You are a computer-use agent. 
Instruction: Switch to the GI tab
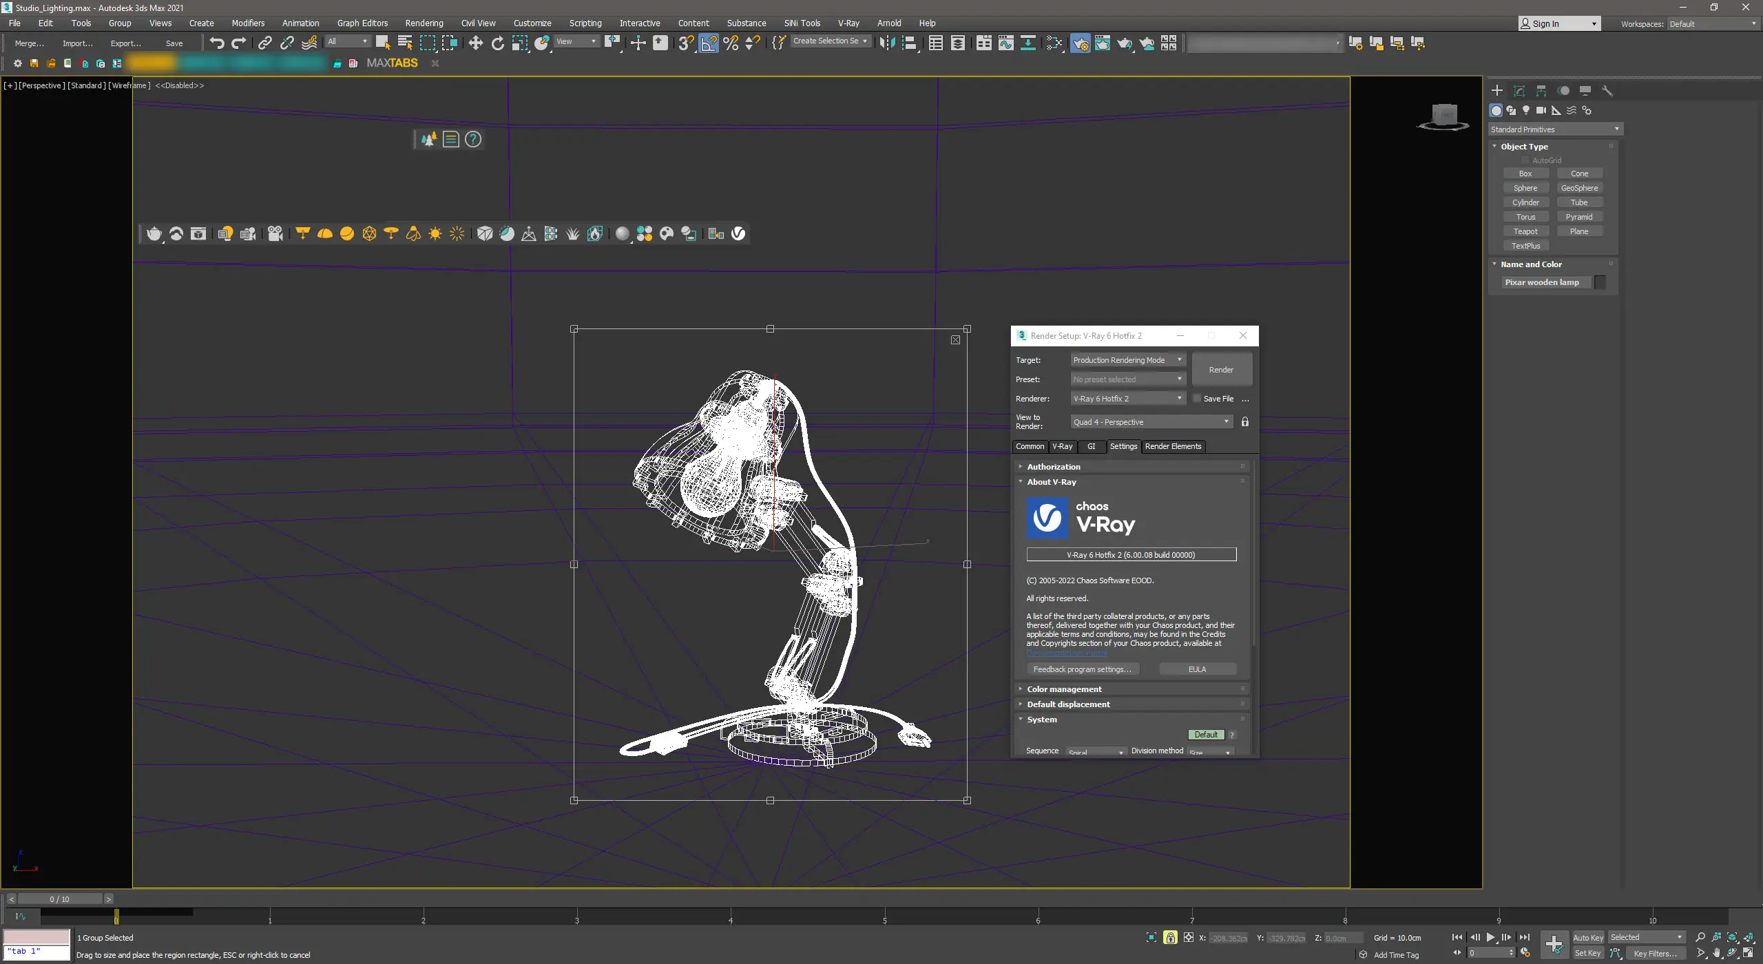1091,446
